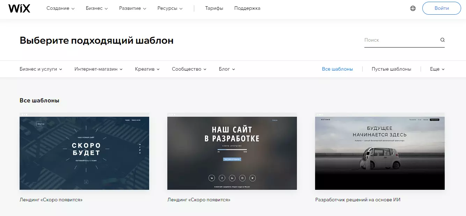Expand the Бизнес menu
Screen dimensions: 466x216
pos(97,8)
